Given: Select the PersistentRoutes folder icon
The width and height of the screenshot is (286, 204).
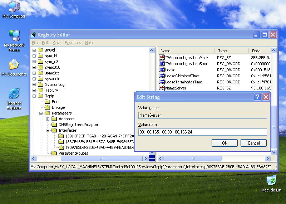Looking at the screenshot, I should tap(54, 153).
